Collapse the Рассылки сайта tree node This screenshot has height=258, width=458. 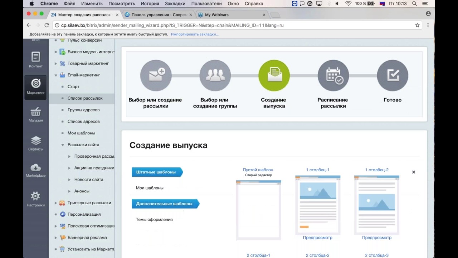pyautogui.click(x=63, y=145)
